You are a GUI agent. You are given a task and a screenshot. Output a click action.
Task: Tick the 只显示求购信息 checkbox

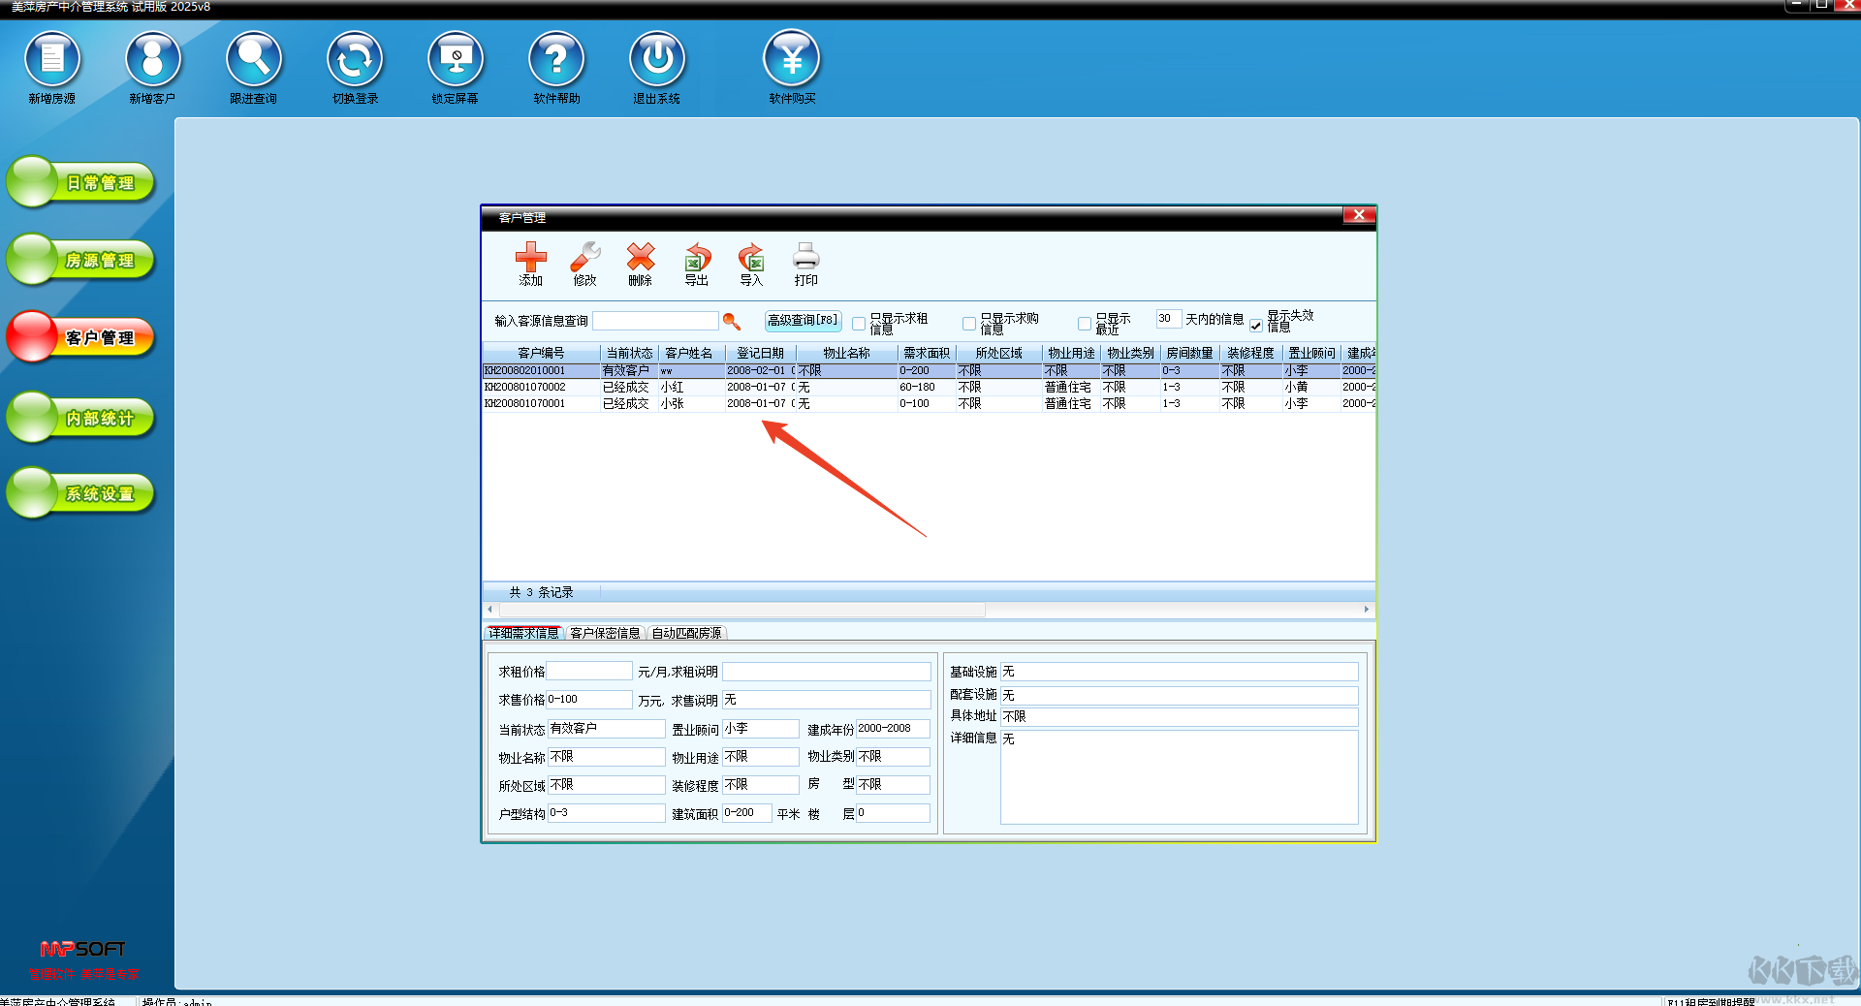969,324
